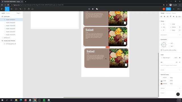Click the Align horizontal centers icon

click(164, 16)
